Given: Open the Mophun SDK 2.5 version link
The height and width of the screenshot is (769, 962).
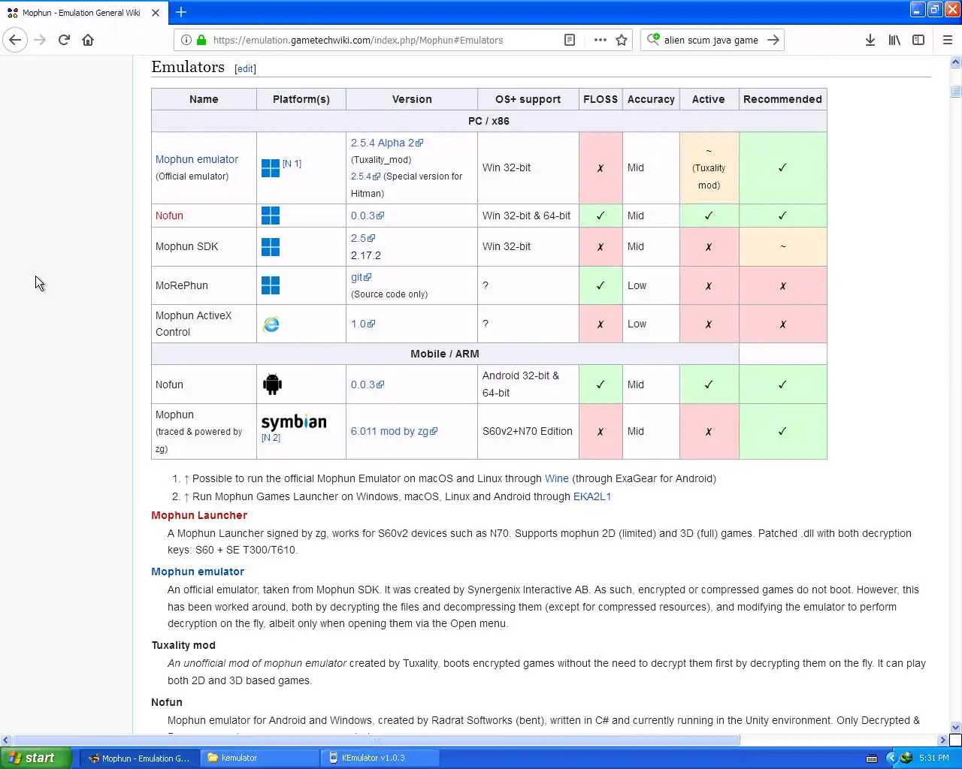Looking at the screenshot, I should [363, 238].
